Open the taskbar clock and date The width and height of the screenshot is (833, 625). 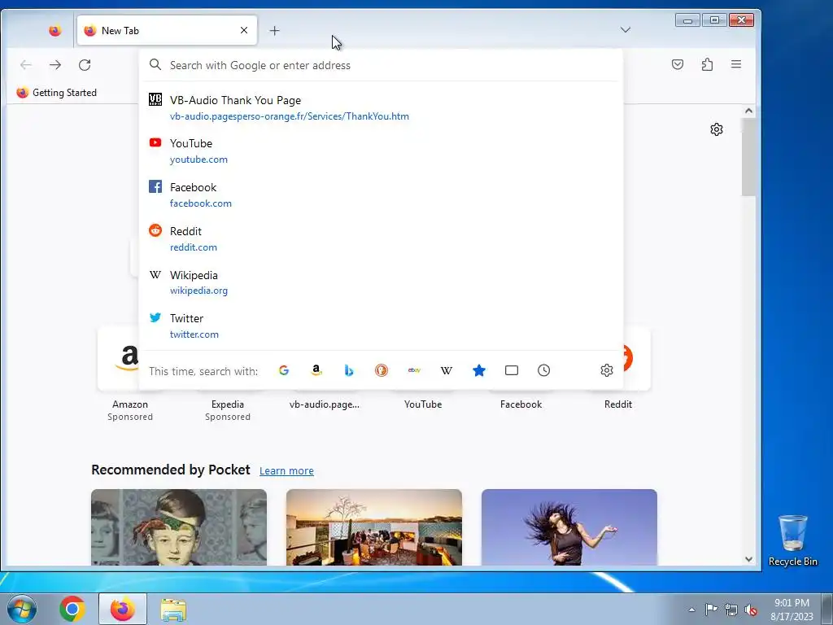pos(792,610)
